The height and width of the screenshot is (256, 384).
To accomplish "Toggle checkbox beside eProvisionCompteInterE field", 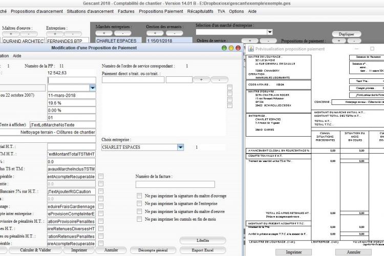I will click(x=101, y=214).
